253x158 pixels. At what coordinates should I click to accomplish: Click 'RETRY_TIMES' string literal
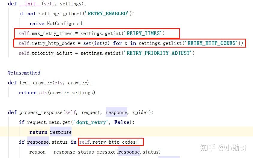point(144,34)
